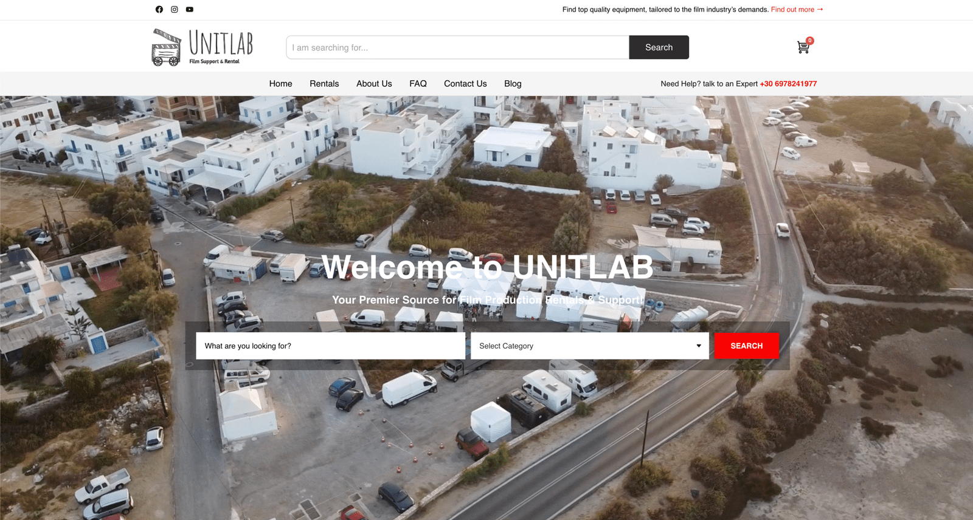The height and width of the screenshot is (520, 973).
Task: Go to the Home menu item
Action: (280, 84)
